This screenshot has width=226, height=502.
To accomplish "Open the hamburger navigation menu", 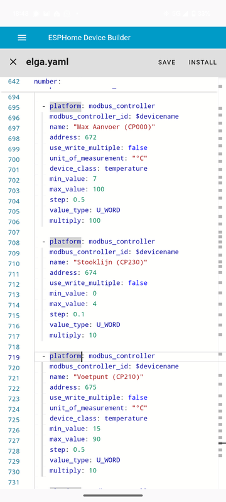I will tap(22, 38).
